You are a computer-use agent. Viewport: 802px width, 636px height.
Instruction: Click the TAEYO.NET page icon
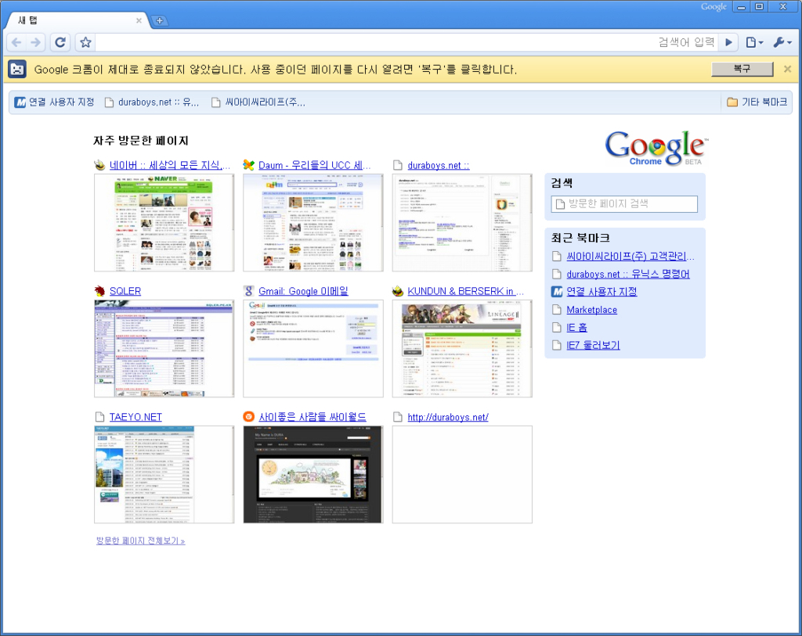[x=99, y=417]
